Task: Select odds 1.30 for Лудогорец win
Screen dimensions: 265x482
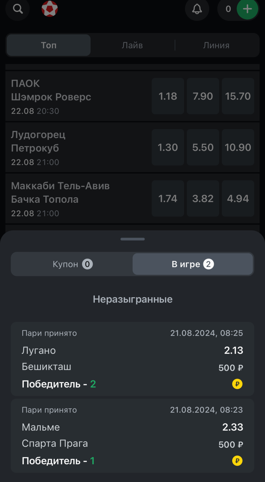Action: [x=168, y=147]
